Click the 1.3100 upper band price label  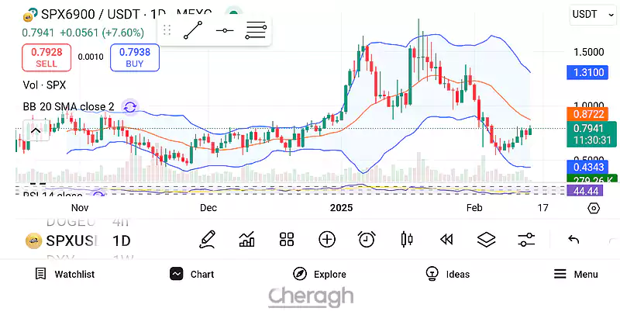coord(587,73)
